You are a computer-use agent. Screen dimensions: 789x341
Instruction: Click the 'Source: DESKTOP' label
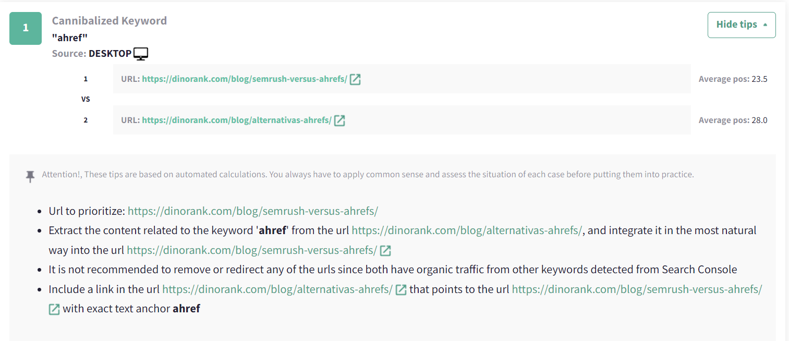(x=92, y=54)
